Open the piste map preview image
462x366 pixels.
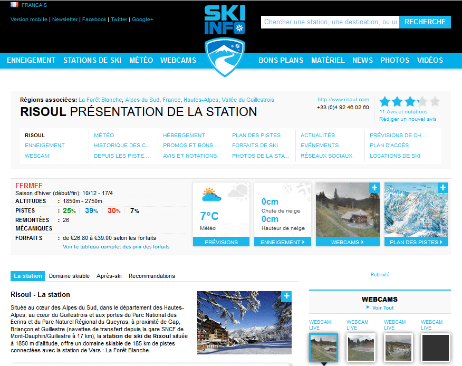pos(416,210)
